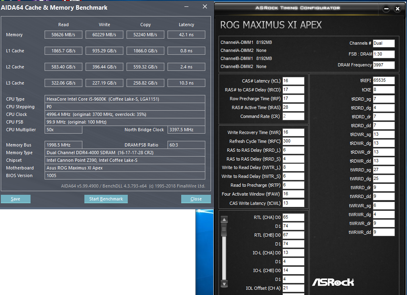Click the ASRock logo

333,282
